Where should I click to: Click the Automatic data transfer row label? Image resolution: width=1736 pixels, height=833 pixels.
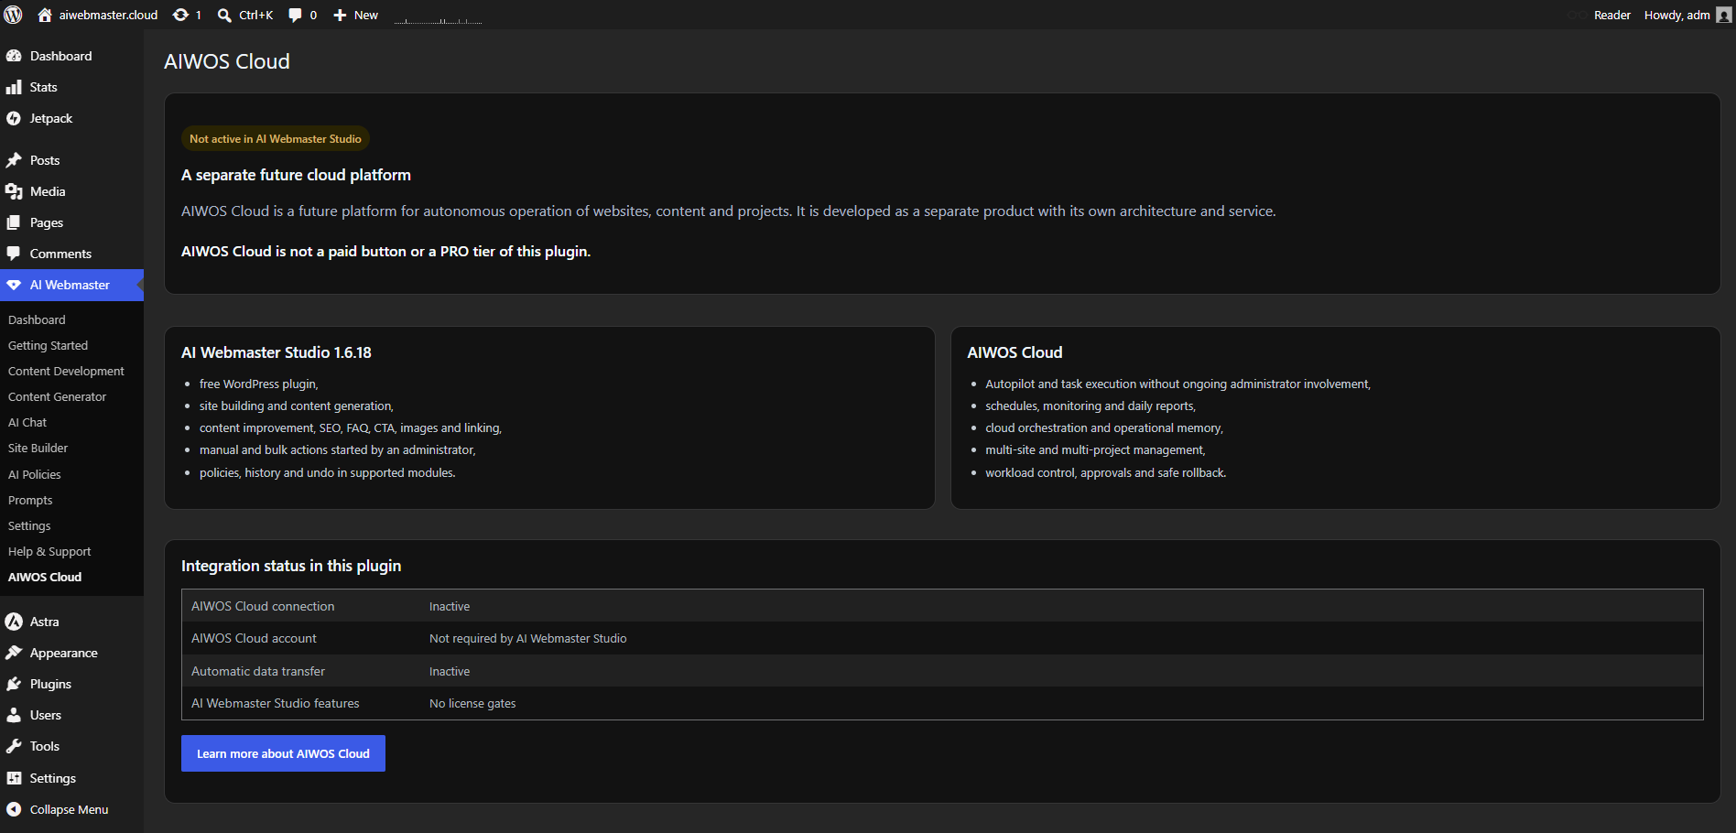coord(258,671)
